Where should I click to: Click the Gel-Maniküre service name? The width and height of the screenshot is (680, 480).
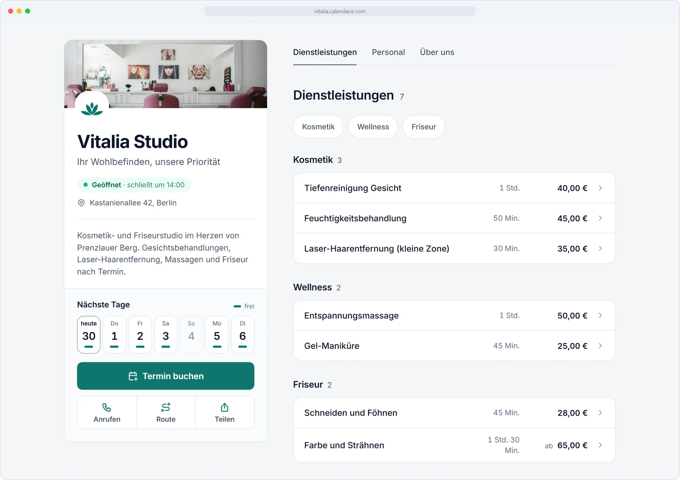332,346
